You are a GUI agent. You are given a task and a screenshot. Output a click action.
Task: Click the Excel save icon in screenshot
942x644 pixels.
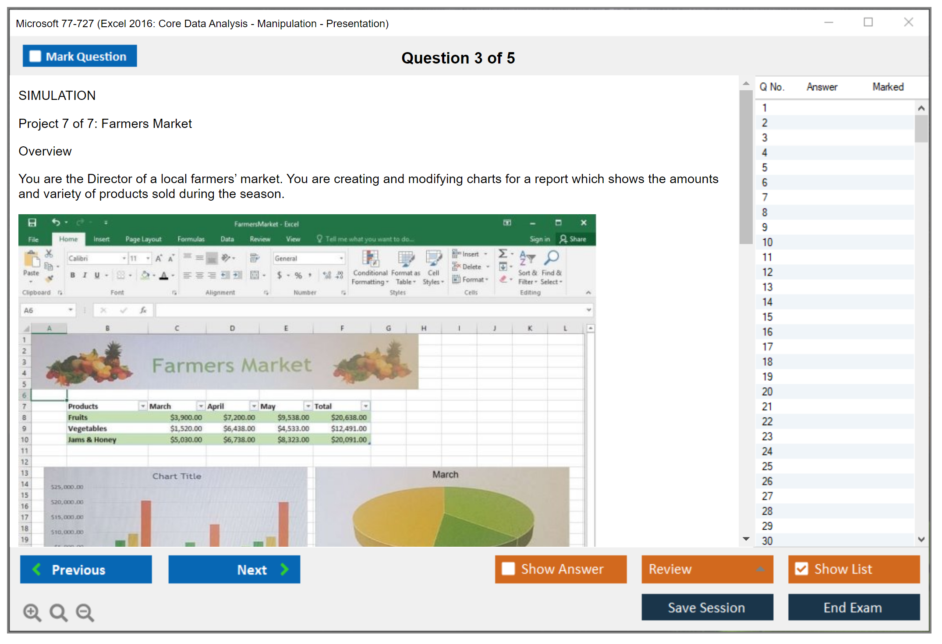[32, 223]
